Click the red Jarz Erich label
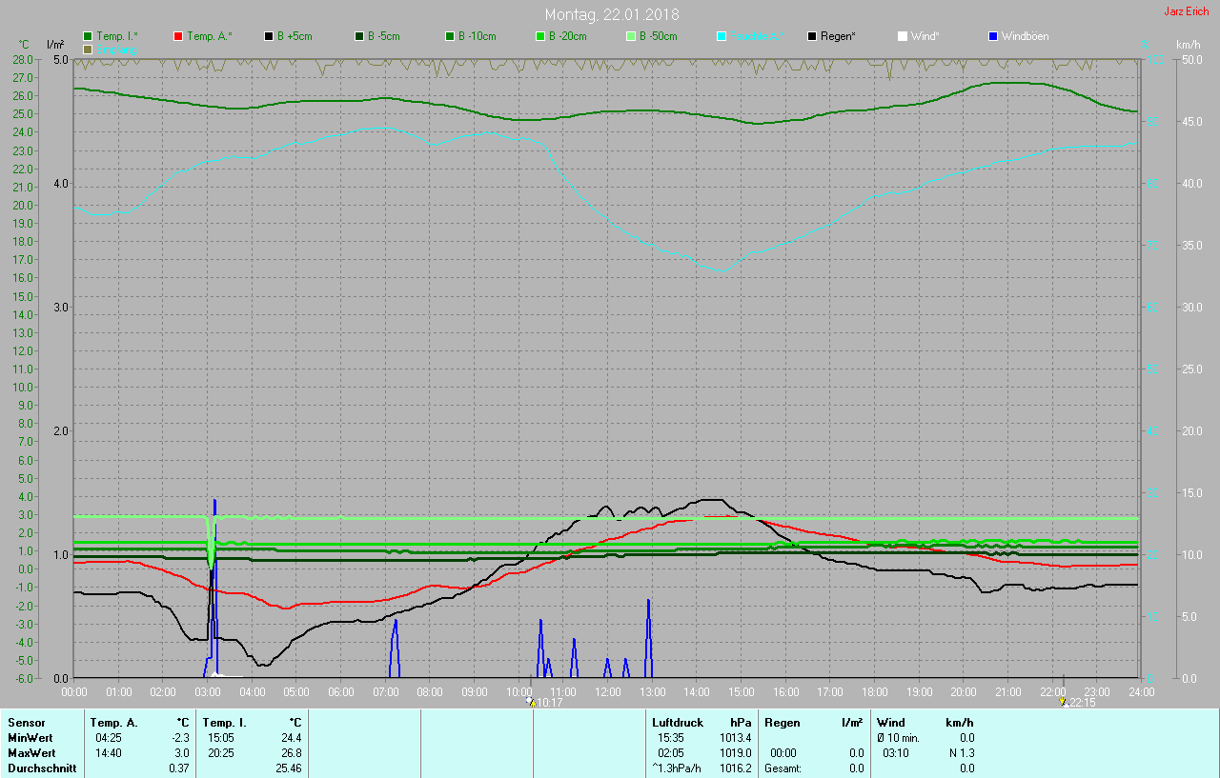The image size is (1220, 778). (1186, 11)
